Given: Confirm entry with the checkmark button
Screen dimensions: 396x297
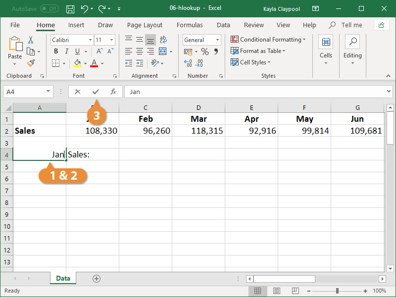Looking at the screenshot, I should [x=95, y=92].
